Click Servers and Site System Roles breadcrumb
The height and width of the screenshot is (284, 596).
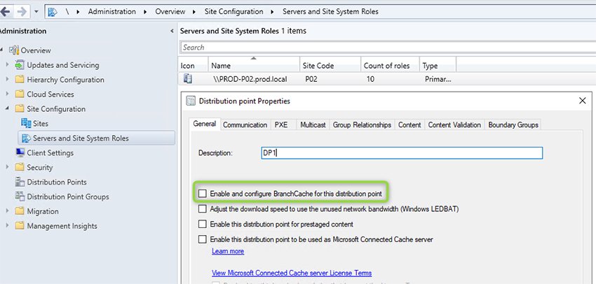(330, 12)
